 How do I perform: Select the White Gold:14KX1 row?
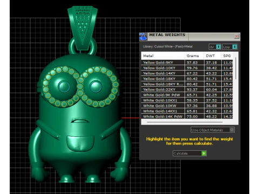187,111
